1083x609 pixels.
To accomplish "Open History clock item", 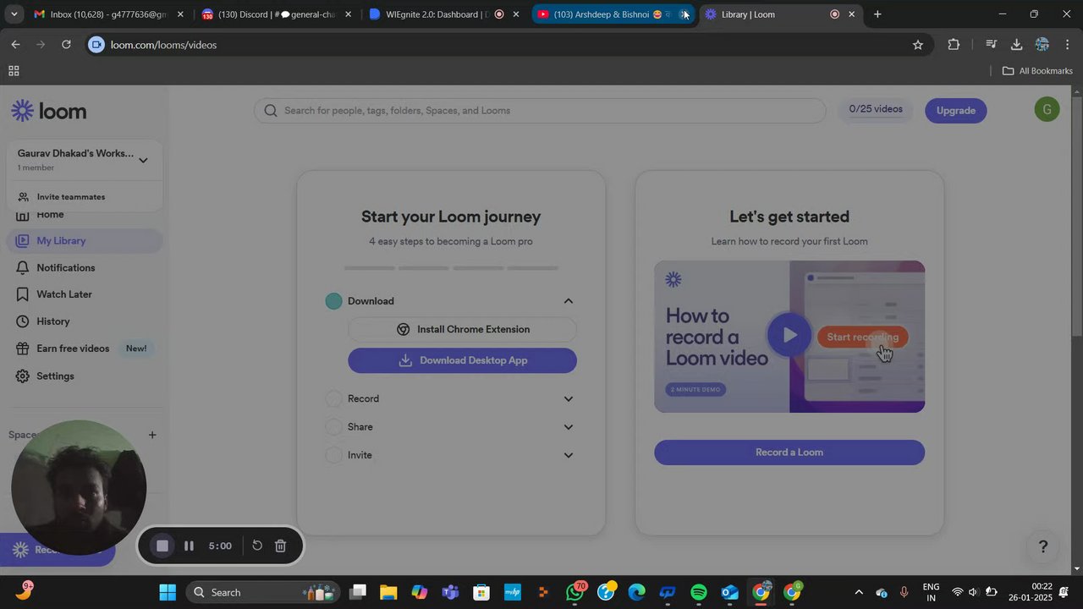I will pyautogui.click(x=43, y=321).
